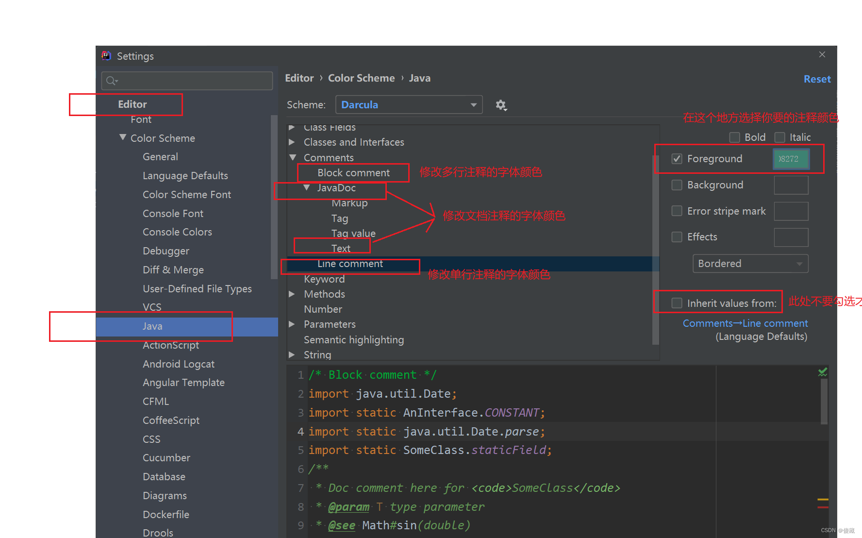Enable the Bold checkbox
The width and height of the screenshot is (862, 538).
click(x=735, y=137)
